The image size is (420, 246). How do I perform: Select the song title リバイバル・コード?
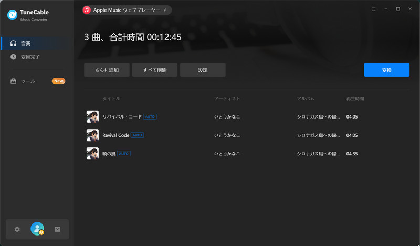point(122,117)
